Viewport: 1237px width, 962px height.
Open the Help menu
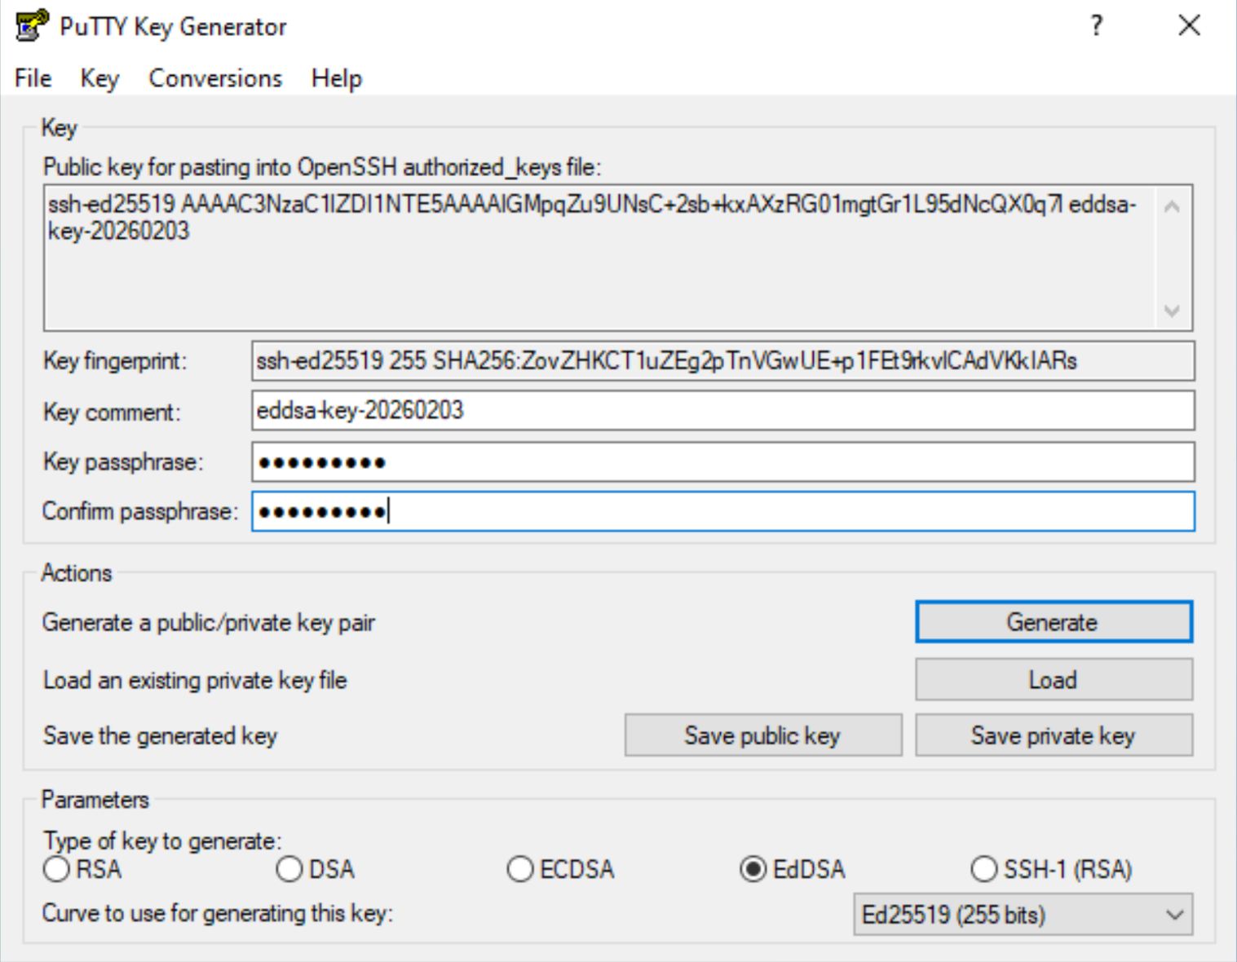click(x=336, y=78)
